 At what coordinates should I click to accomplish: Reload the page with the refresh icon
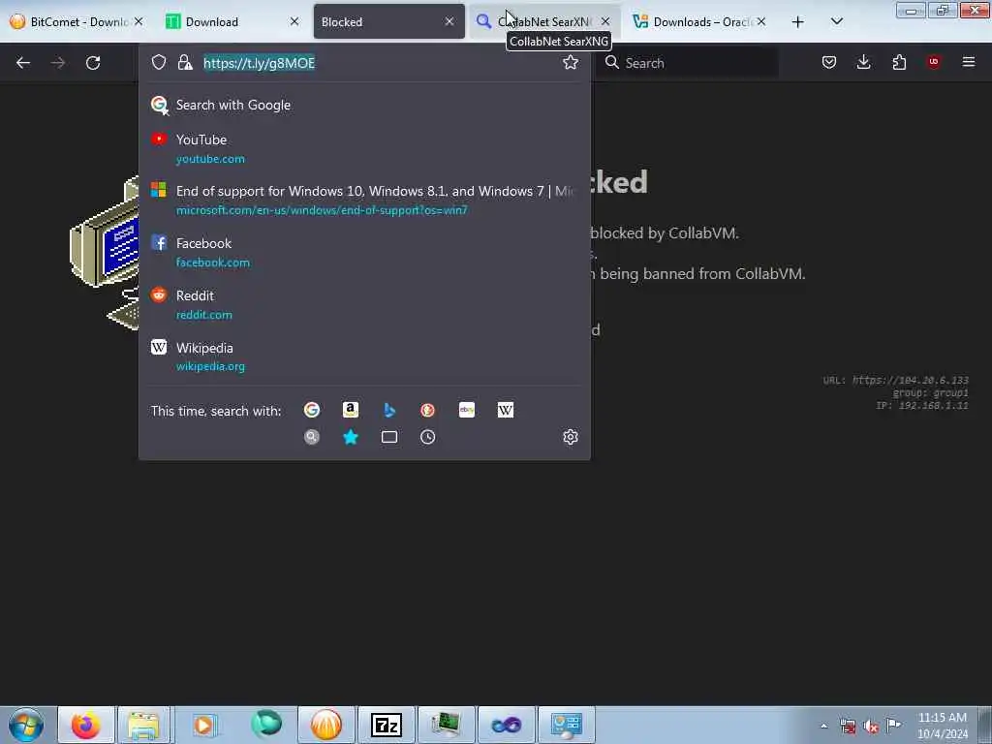coord(93,63)
